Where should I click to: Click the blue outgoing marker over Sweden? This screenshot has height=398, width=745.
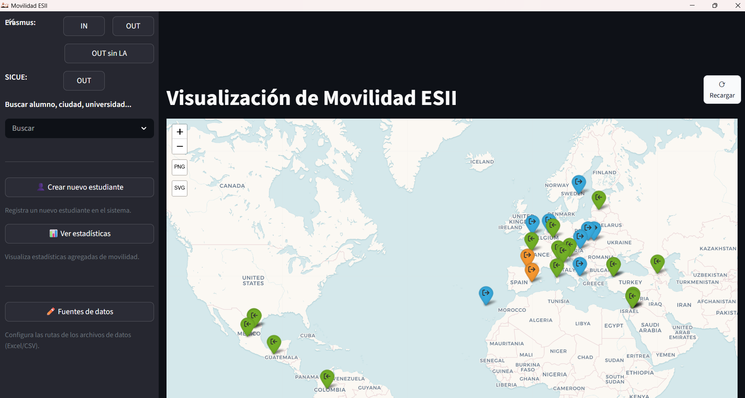click(x=578, y=183)
